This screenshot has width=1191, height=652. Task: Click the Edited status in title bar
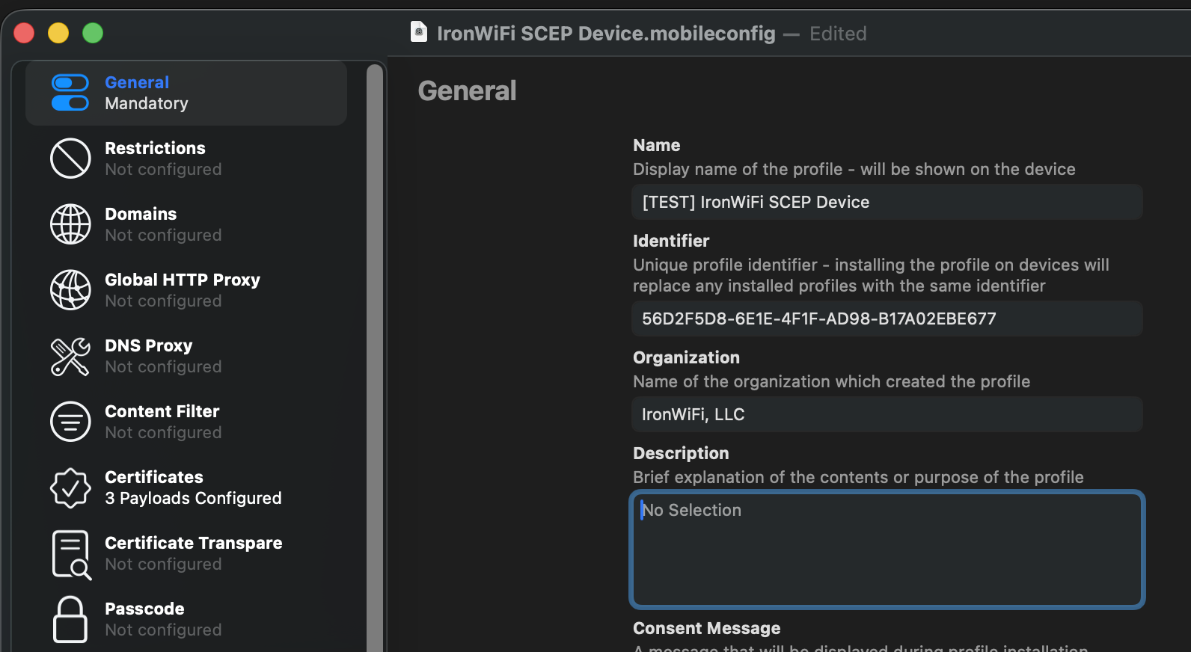(x=838, y=34)
